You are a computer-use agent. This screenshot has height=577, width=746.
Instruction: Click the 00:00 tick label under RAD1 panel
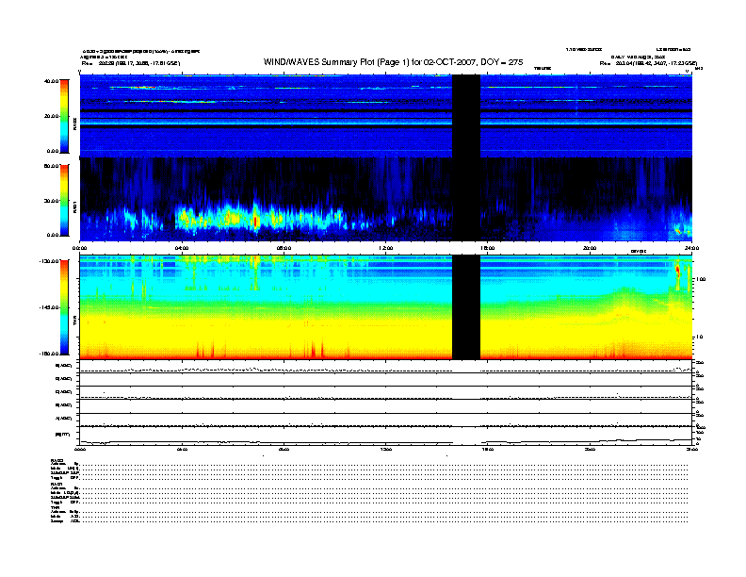click(x=79, y=248)
